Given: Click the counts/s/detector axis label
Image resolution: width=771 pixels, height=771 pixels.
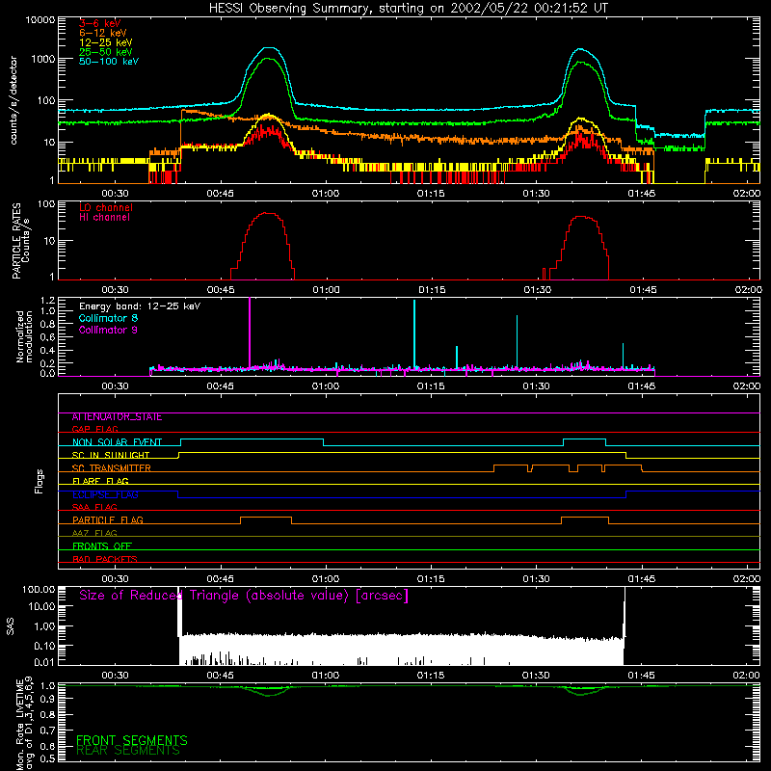Looking at the screenshot, I should tap(13, 100).
